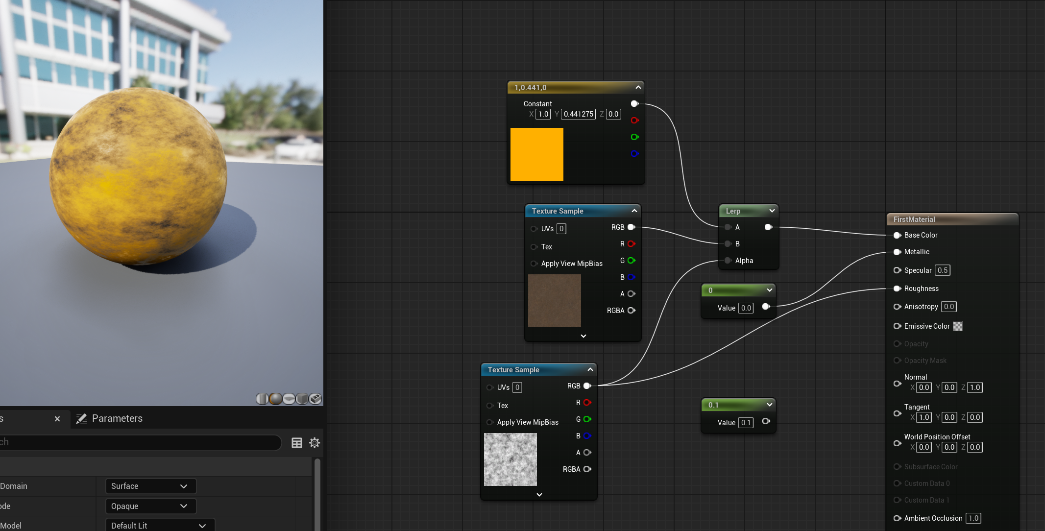Expand the Lerp node chevron
1045x531 pixels.
tap(772, 211)
